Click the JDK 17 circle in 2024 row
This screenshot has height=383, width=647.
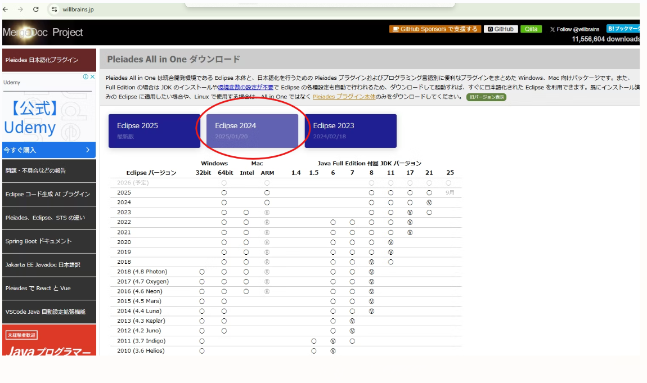(410, 202)
